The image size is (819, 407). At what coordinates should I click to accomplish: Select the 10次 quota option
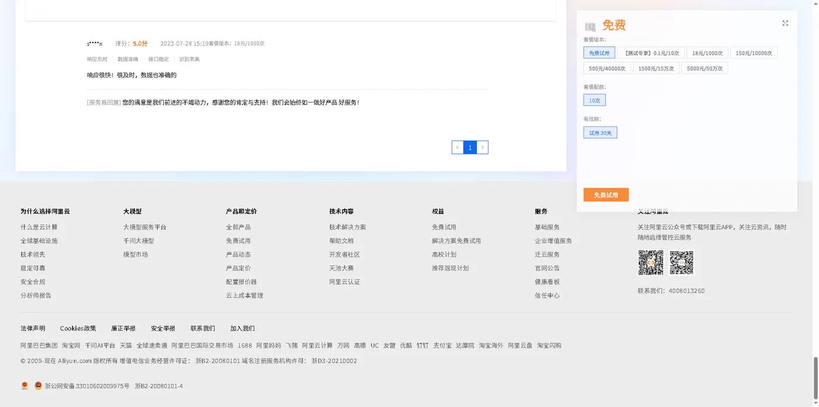pos(594,100)
